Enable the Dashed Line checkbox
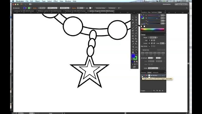The image size is (202, 114). [x=142, y=50]
